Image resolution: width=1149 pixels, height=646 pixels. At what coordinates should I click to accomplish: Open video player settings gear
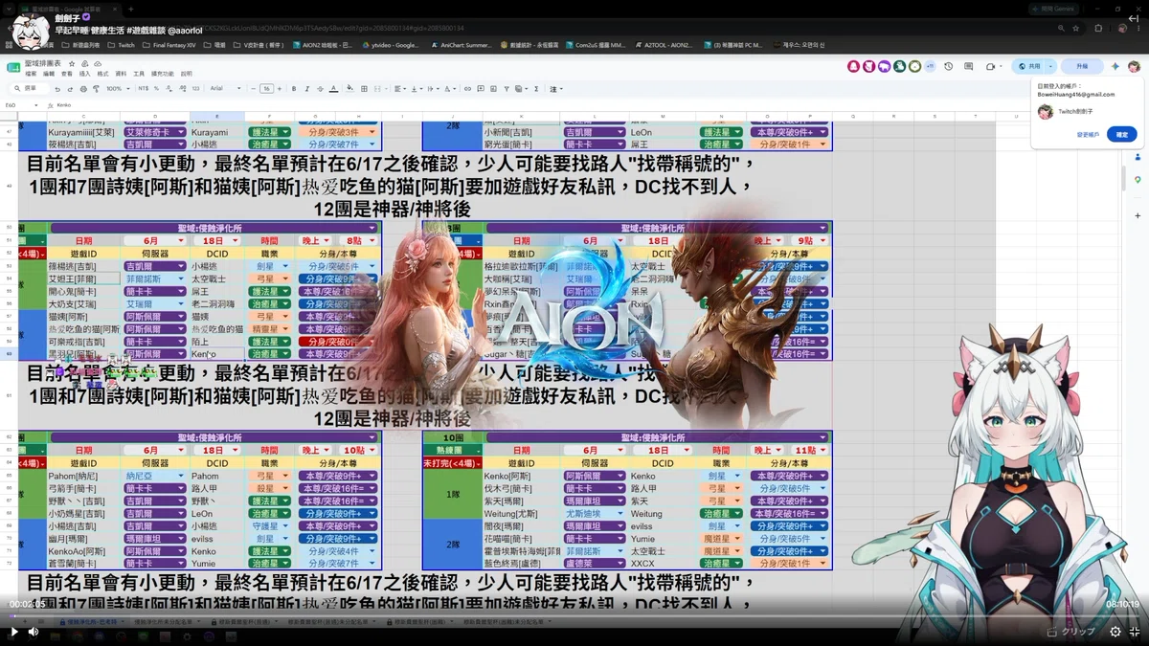coord(1115,632)
